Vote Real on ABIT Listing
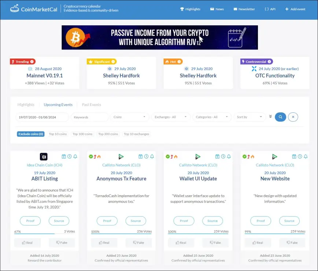 coord(27,243)
